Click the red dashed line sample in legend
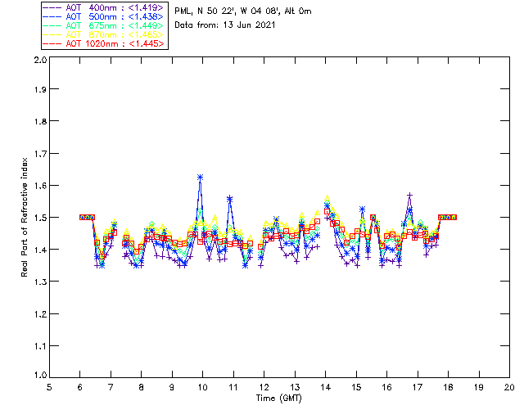The image size is (524, 419). click(52, 43)
